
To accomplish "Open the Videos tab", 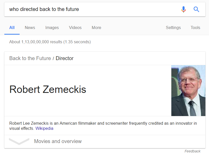I will [x=75, y=27].
